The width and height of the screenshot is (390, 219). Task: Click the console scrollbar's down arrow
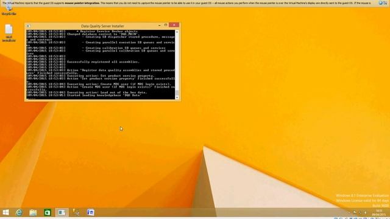(x=177, y=97)
